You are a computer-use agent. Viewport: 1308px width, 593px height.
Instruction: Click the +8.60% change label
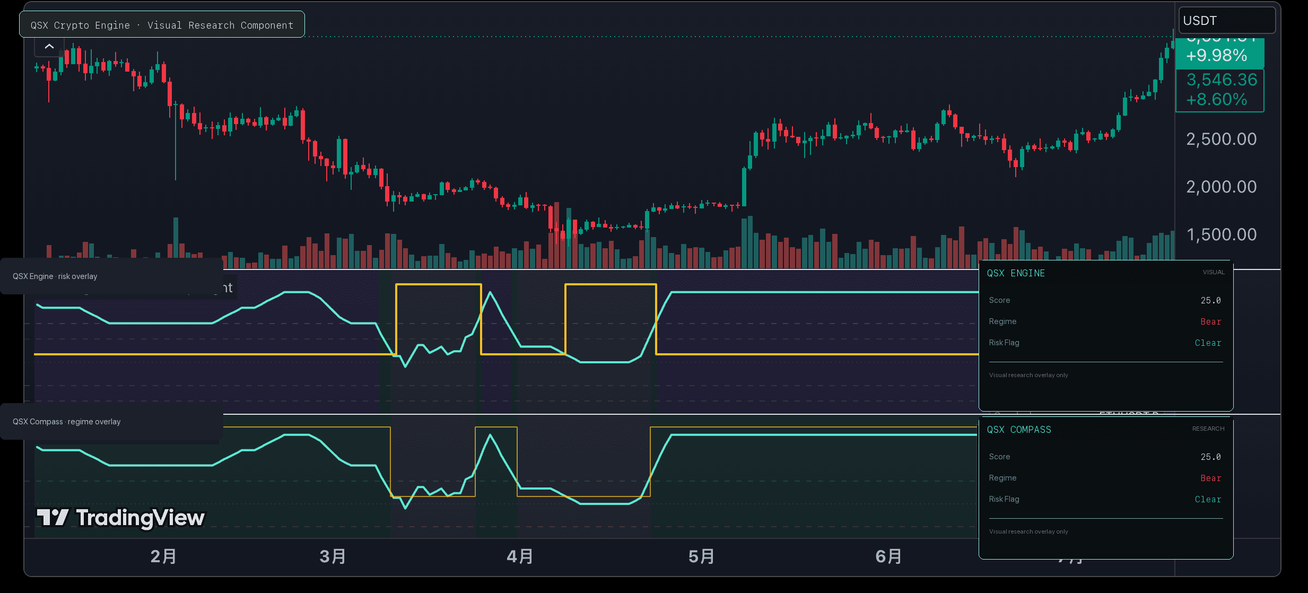coord(1216,100)
